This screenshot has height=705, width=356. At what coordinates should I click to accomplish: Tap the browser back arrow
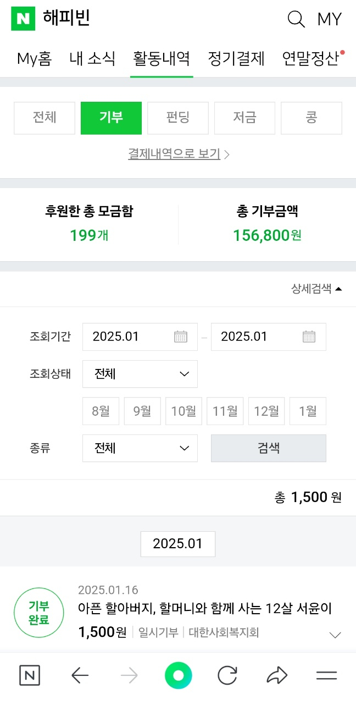80,675
